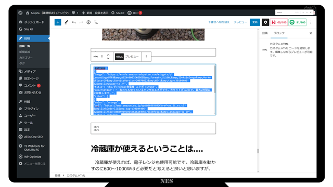Click the br custom HTML block field
This screenshot has width=333, height=187.
tap(153, 128)
